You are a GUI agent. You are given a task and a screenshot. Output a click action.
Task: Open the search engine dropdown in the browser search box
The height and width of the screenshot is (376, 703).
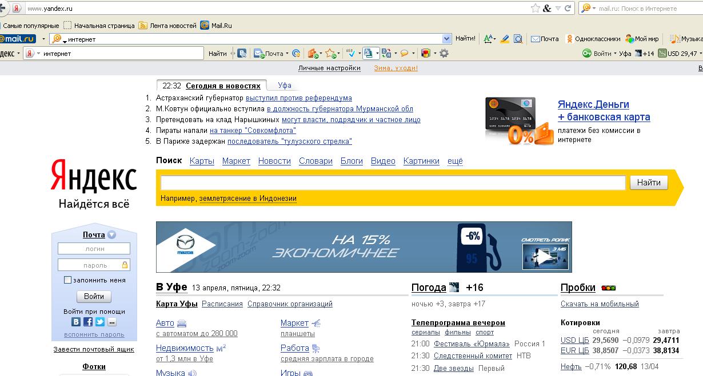tap(593, 9)
